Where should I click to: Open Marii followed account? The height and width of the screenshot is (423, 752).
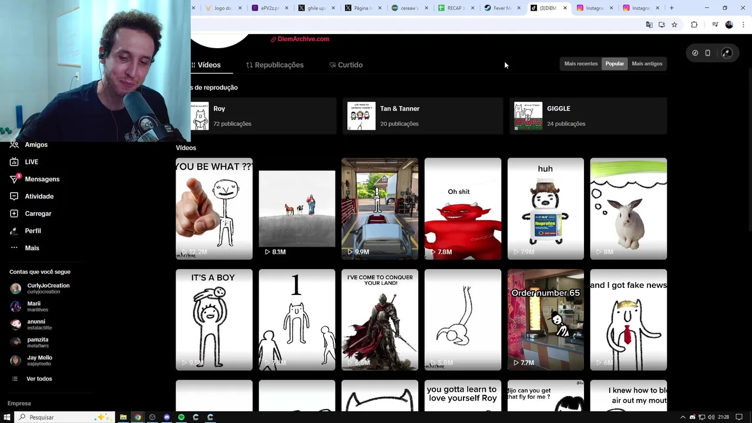[x=30, y=306]
